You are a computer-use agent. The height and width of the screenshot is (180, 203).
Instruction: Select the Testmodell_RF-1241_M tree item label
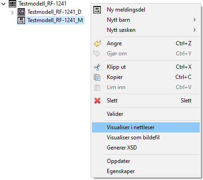coord(55,20)
